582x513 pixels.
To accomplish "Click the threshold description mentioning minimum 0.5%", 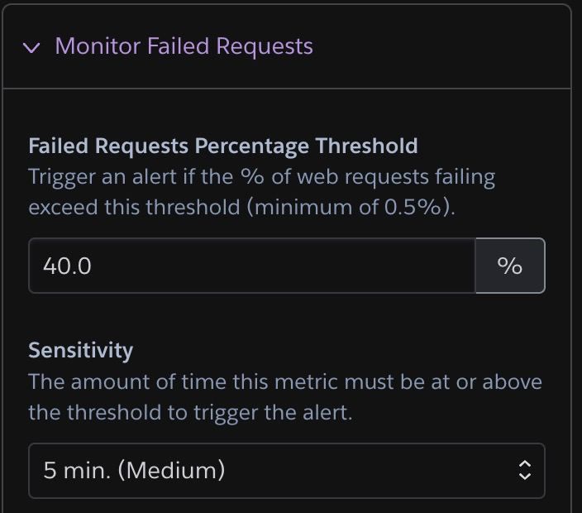I will coord(241,207).
